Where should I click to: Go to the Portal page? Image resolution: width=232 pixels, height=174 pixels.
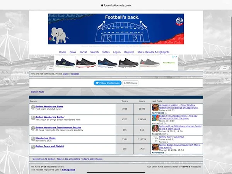point(83,52)
